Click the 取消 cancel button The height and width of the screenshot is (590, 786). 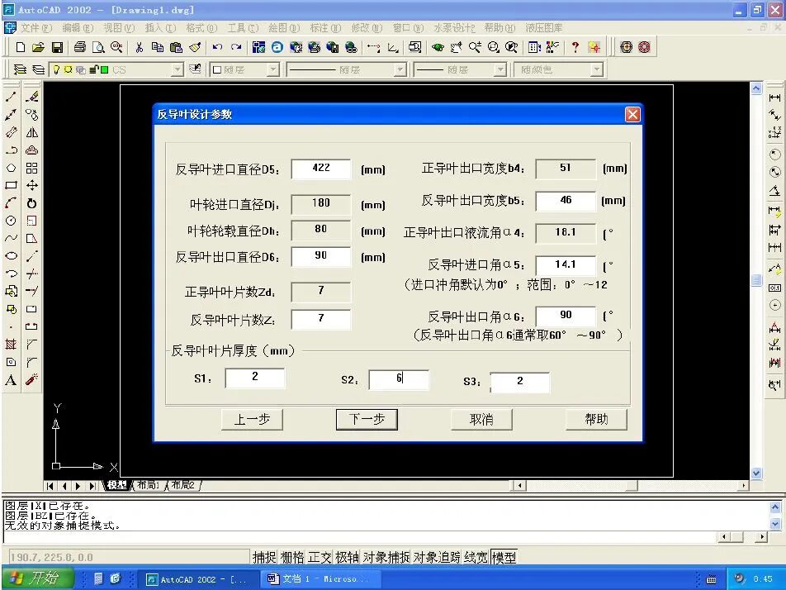(x=481, y=420)
